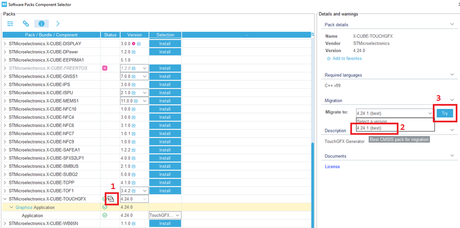
Task: Collapse the Documents section
Action: pyautogui.click(x=452, y=156)
